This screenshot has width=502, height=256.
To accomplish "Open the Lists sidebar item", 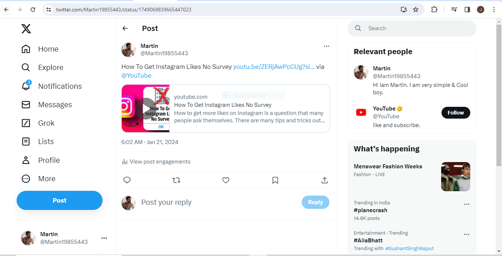I will coord(38,141).
